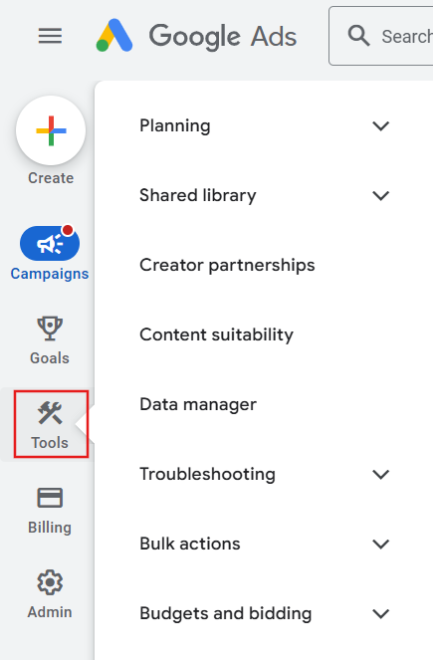Expand the Planning section chevron
The image size is (433, 660).
[381, 125]
